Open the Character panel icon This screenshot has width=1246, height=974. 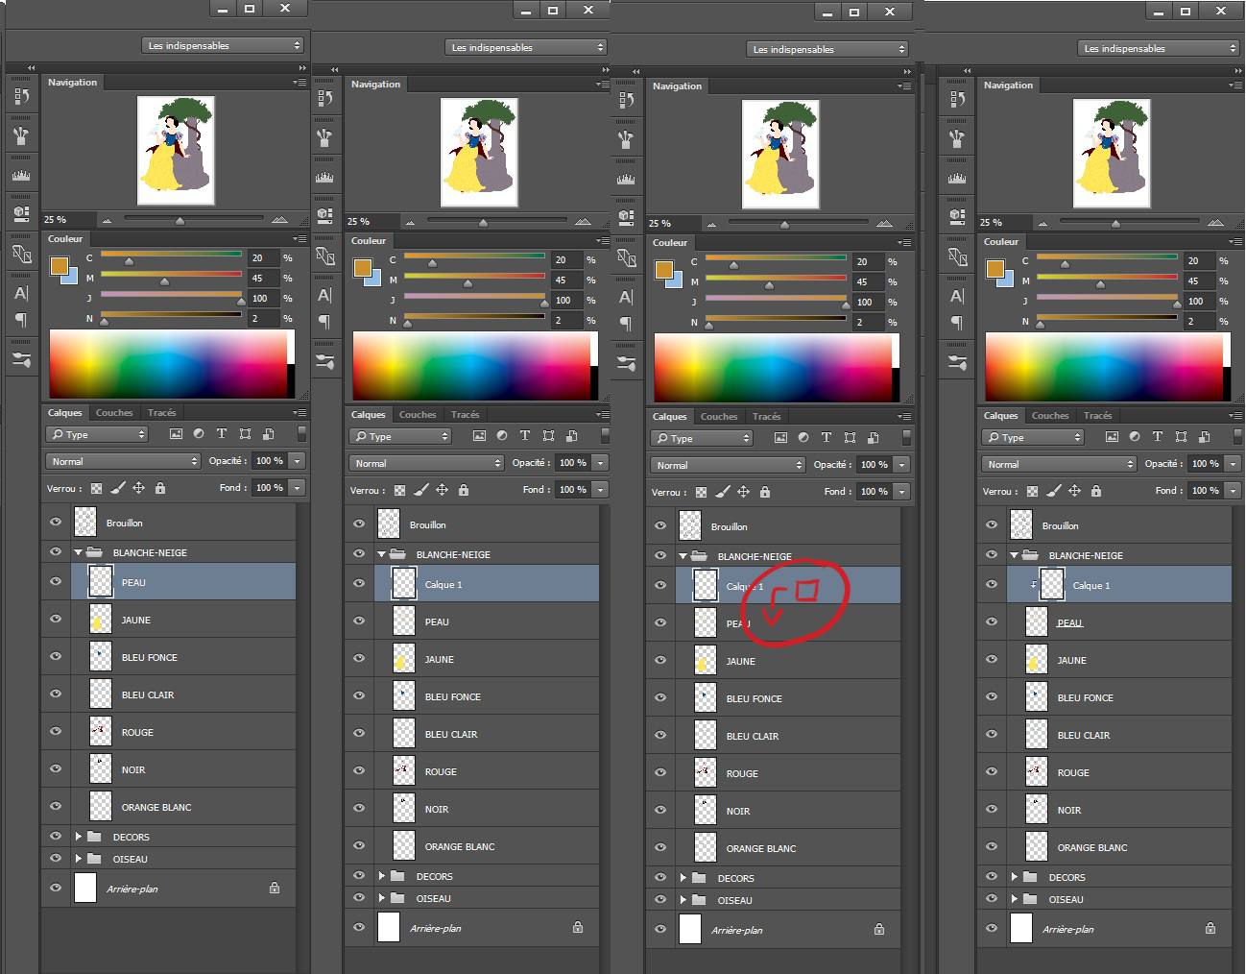point(21,293)
